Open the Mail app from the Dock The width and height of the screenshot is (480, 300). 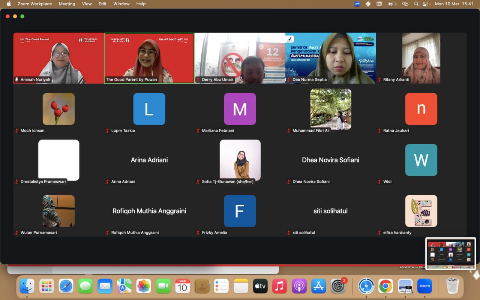105,286
